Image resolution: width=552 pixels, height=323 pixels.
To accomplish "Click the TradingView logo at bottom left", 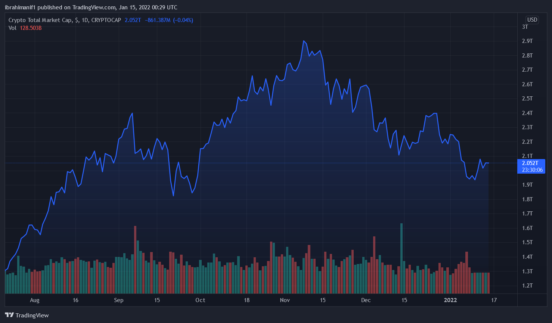I will 27,315.
